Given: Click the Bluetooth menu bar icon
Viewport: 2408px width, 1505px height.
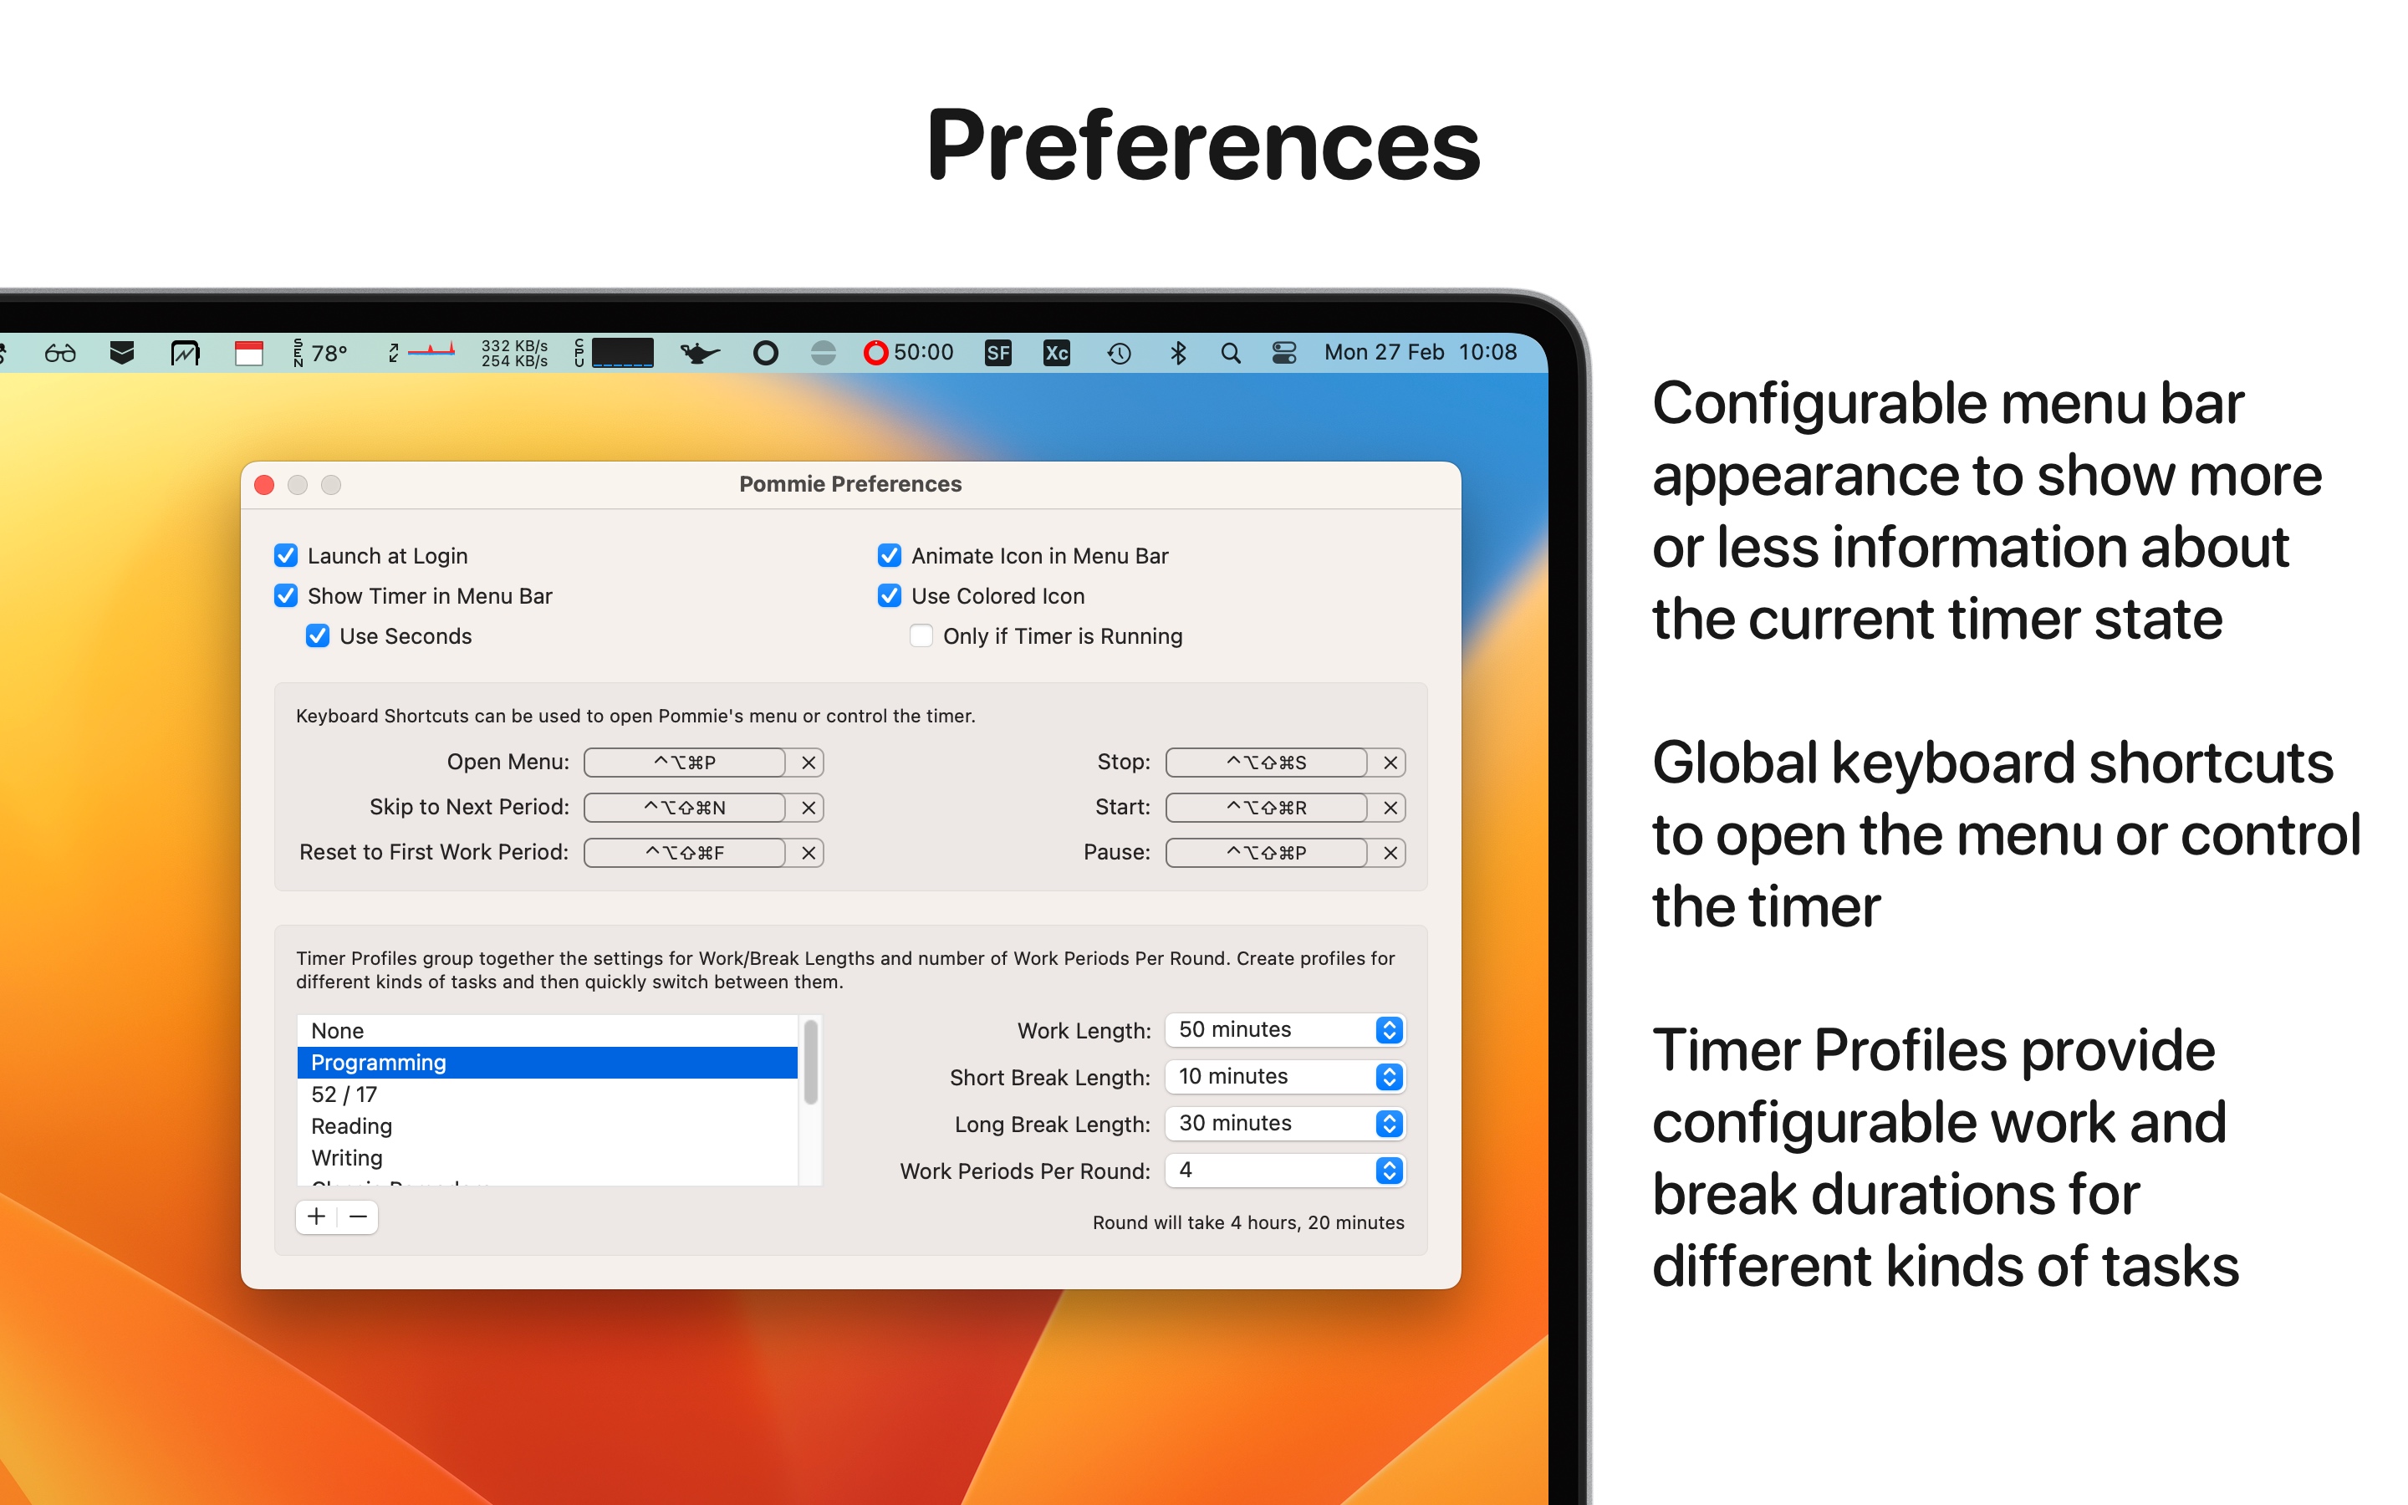Looking at the screenshot, I should pos(1178,352).
